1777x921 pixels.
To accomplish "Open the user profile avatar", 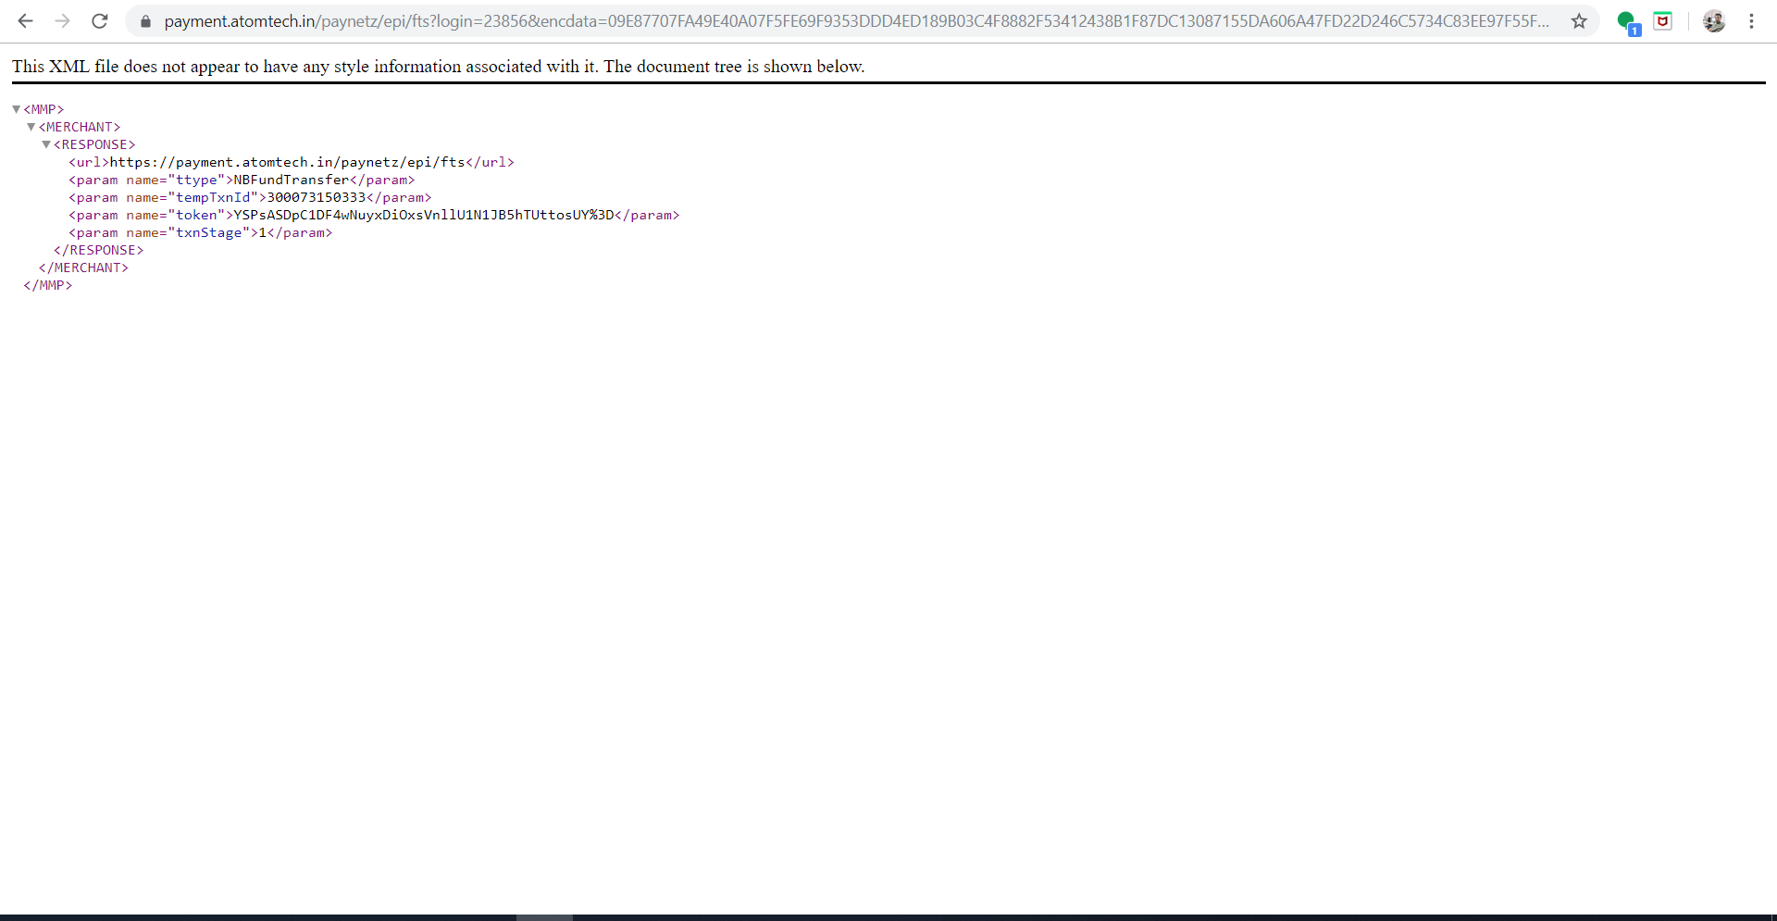I will coord(1713,20).
